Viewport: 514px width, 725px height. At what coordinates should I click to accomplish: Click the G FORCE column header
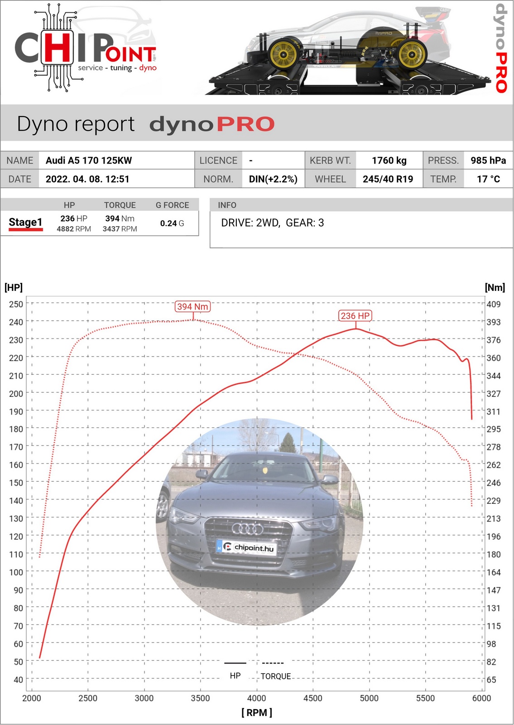coord(172,205)
